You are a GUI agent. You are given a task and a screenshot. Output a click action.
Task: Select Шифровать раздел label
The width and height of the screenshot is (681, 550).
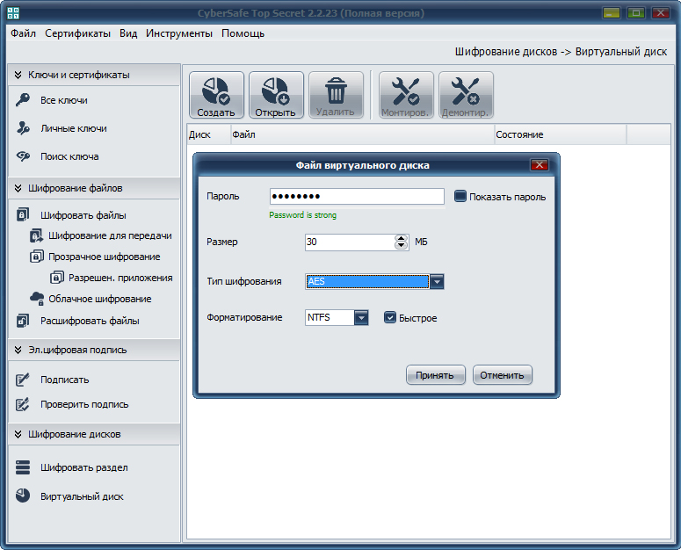pos(84,467)
